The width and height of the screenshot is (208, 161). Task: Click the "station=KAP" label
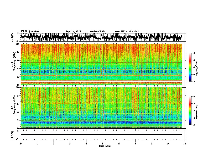pos(97,32)
